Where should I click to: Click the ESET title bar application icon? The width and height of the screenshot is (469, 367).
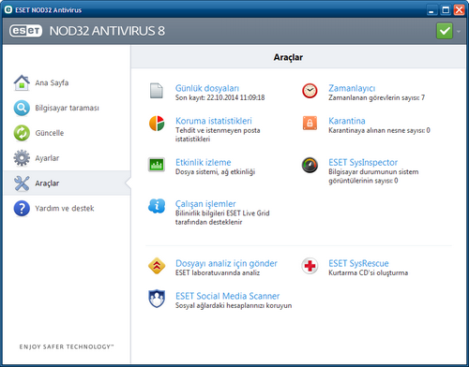click(8, 9)
